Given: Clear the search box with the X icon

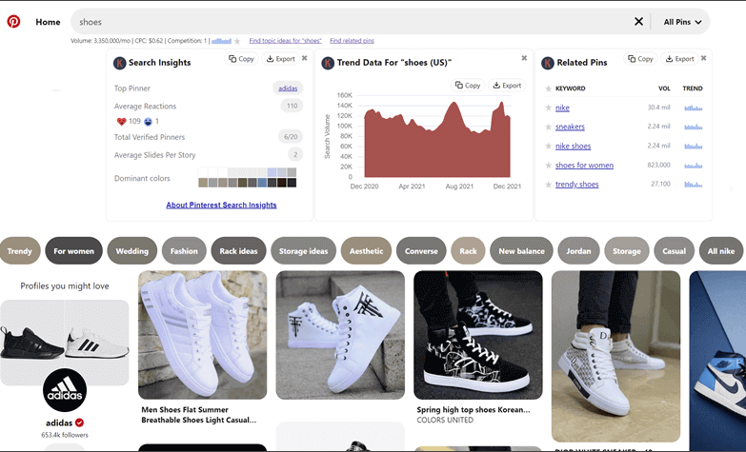Looking at the screenshot, I should point(638,21).
